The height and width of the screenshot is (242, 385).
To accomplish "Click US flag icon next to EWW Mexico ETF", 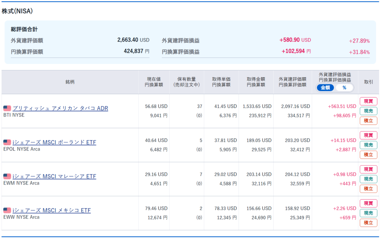I will 7,211.
